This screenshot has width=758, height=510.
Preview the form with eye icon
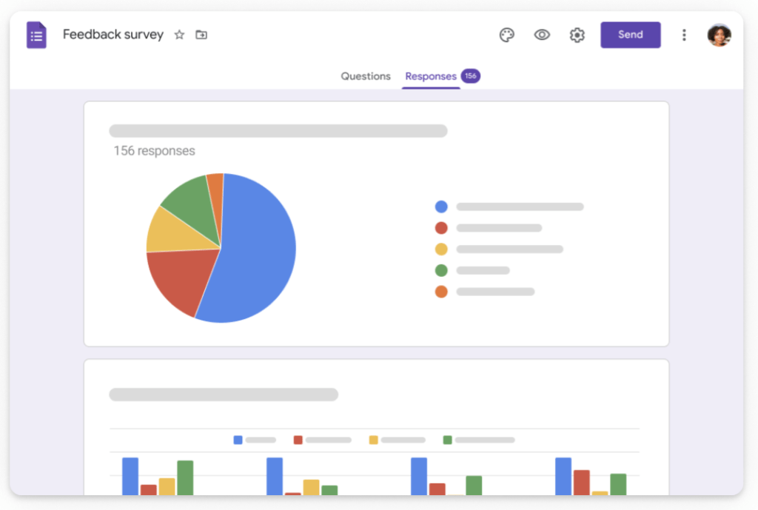click(x=542, y=35)
